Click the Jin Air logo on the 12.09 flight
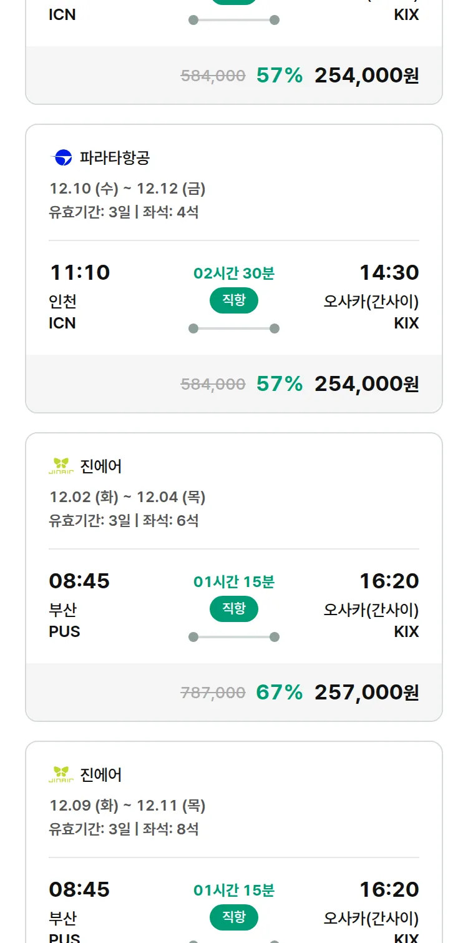 coord(61,775)
